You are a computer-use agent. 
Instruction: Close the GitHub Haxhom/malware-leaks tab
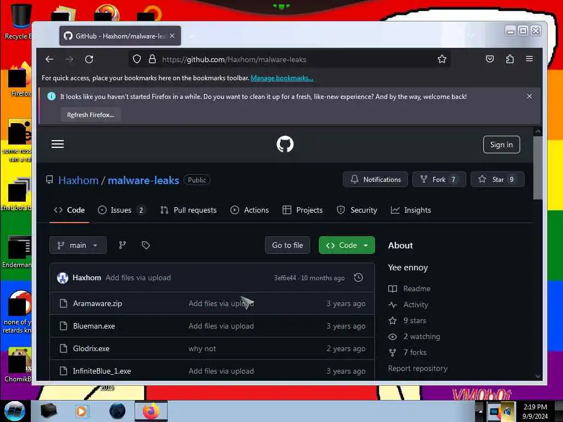point(172,36)
